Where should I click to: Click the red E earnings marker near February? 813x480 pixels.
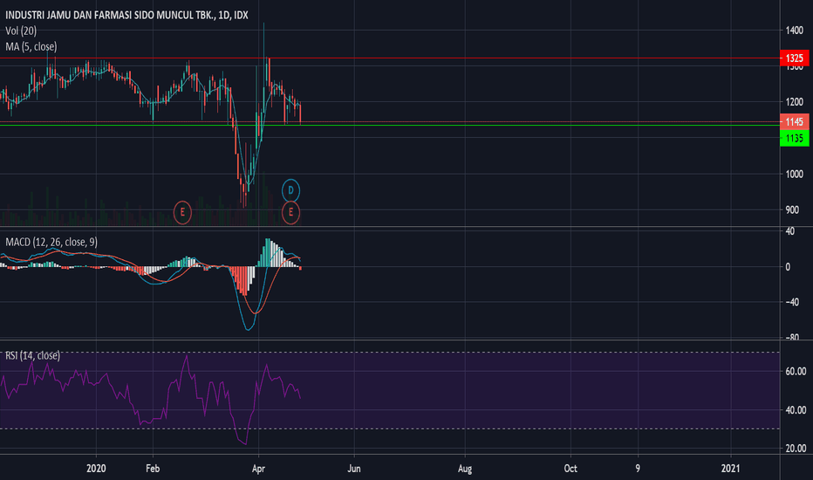point(182,212)
